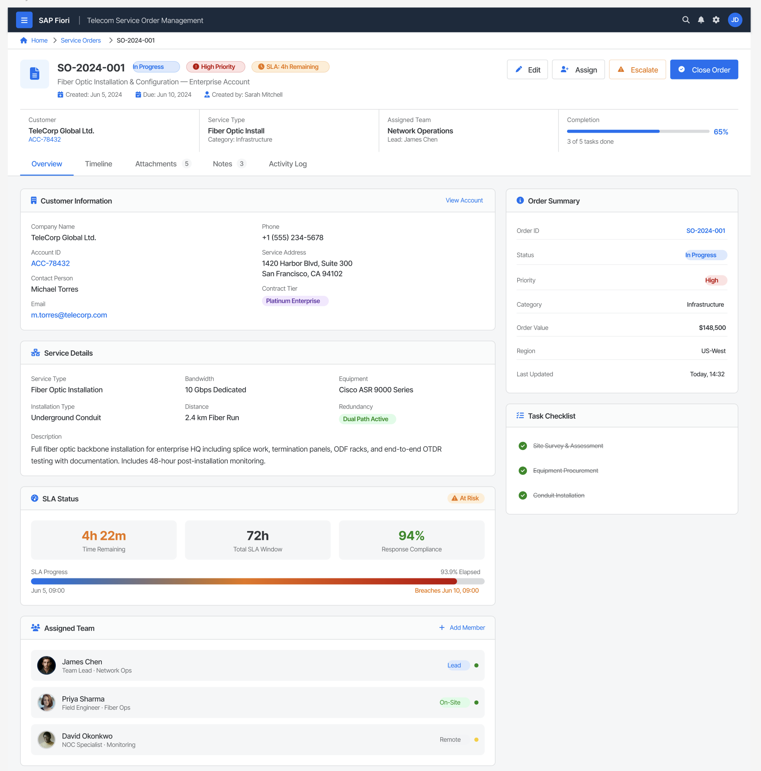Click David Okonkwo's yellow status dot
Image resolution: width=761 pixels, height=771 pixels.
pos(476,740)
